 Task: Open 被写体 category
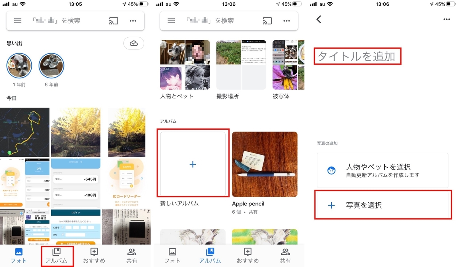point(289,69)
